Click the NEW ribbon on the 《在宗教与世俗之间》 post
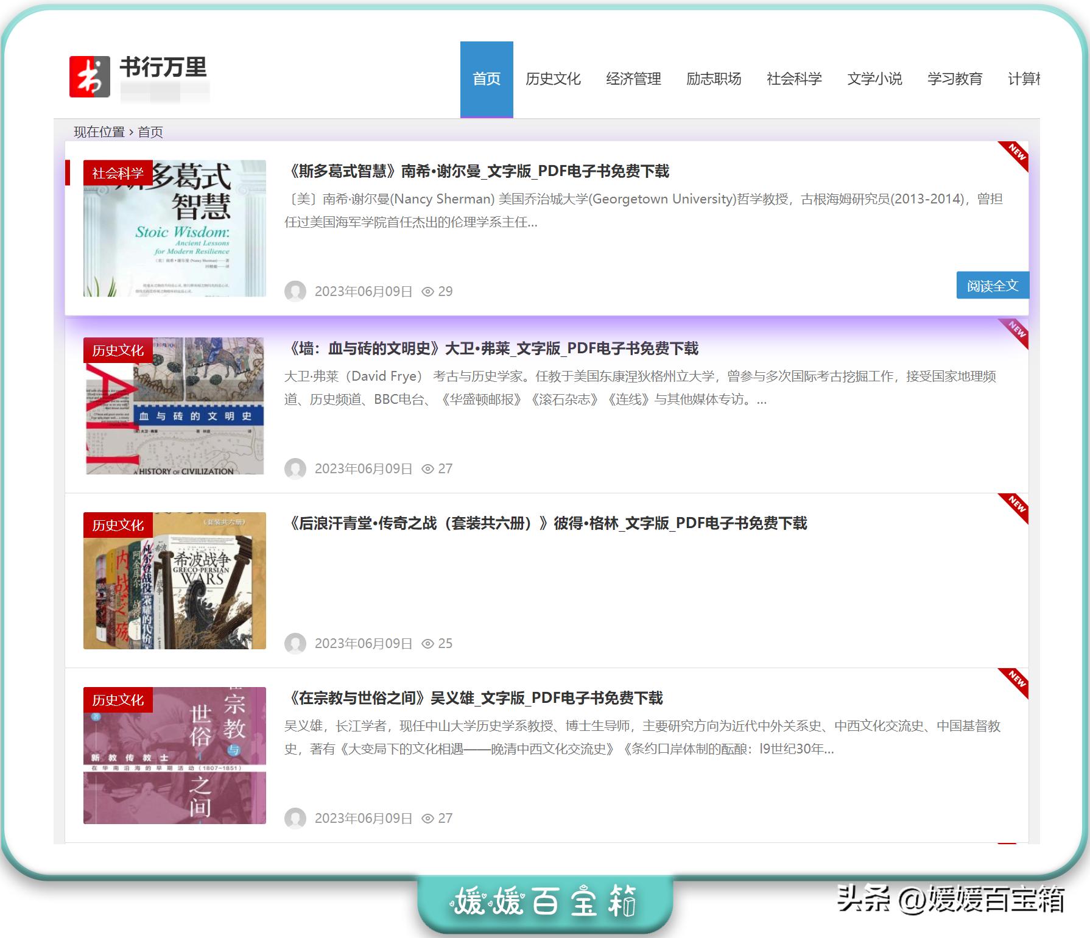 [1014, 681]
